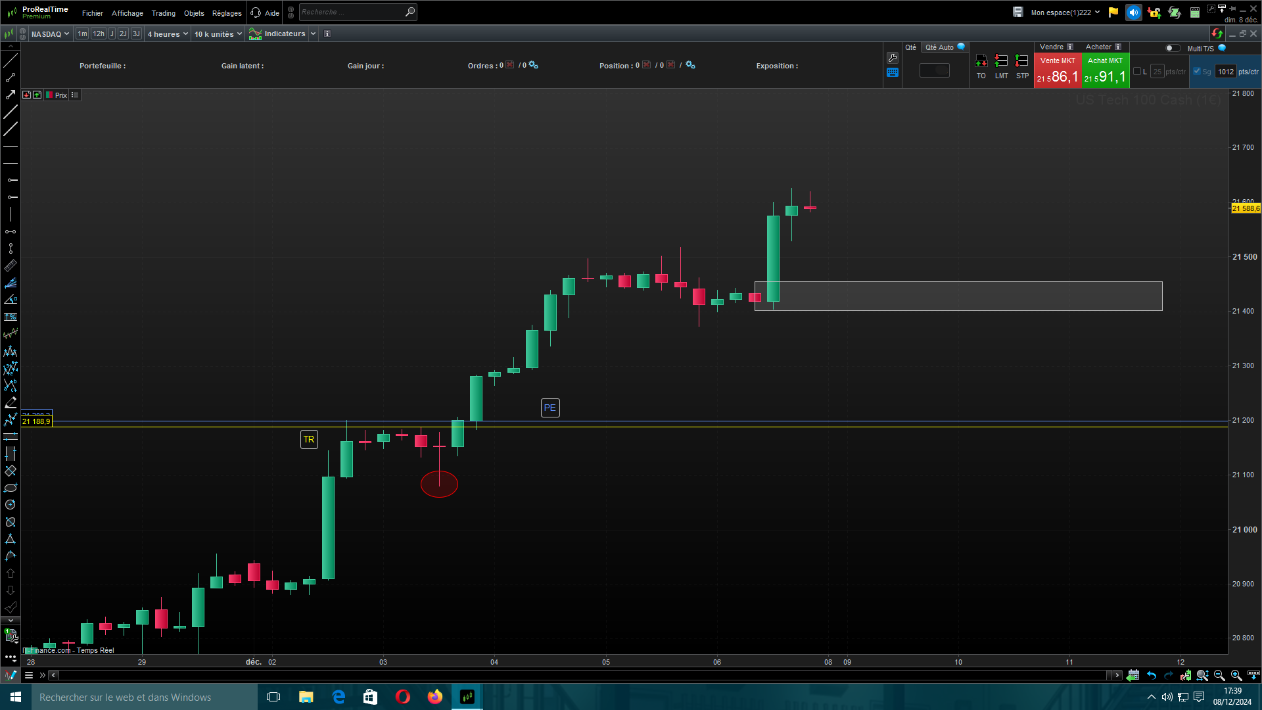Screen dimensions: 1262x710
Task: Expand the 10 k unités dropdown
Action: (218, 34)
